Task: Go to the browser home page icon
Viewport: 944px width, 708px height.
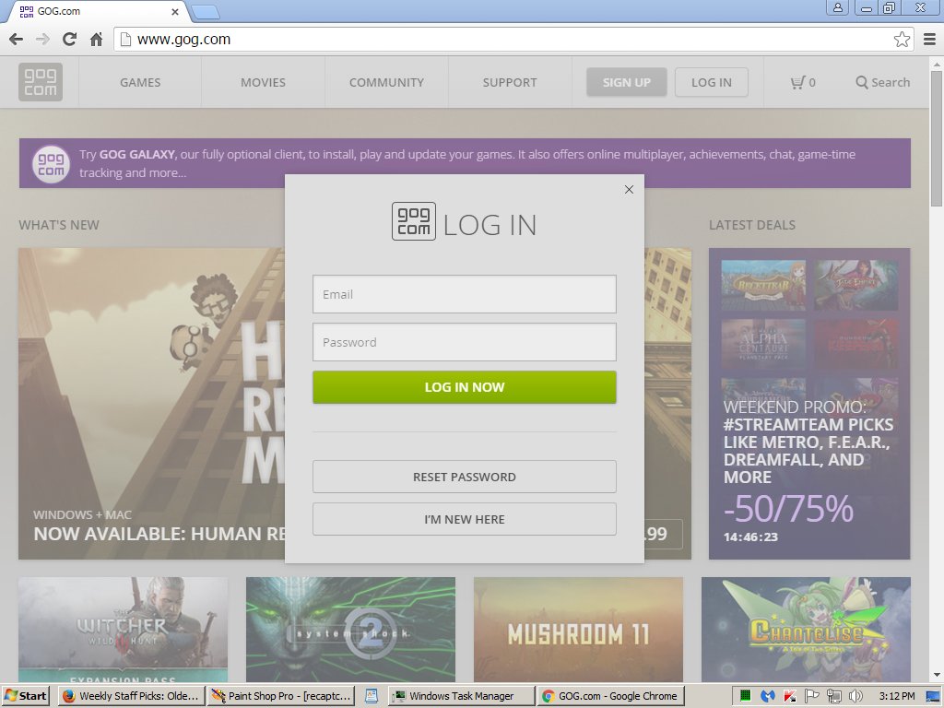Action: 96,39
